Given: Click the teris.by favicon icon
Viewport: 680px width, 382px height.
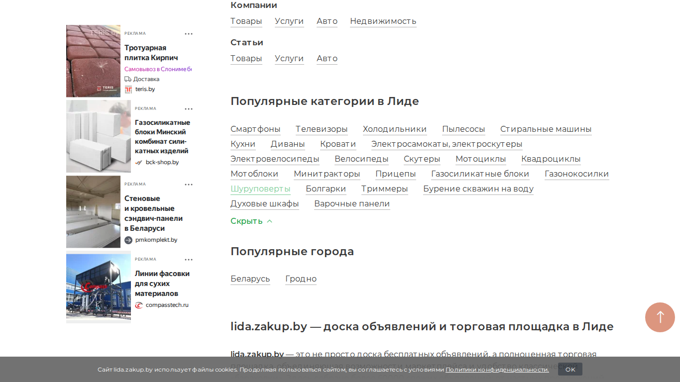Looking at the screenshot, I should click(128, 90).
